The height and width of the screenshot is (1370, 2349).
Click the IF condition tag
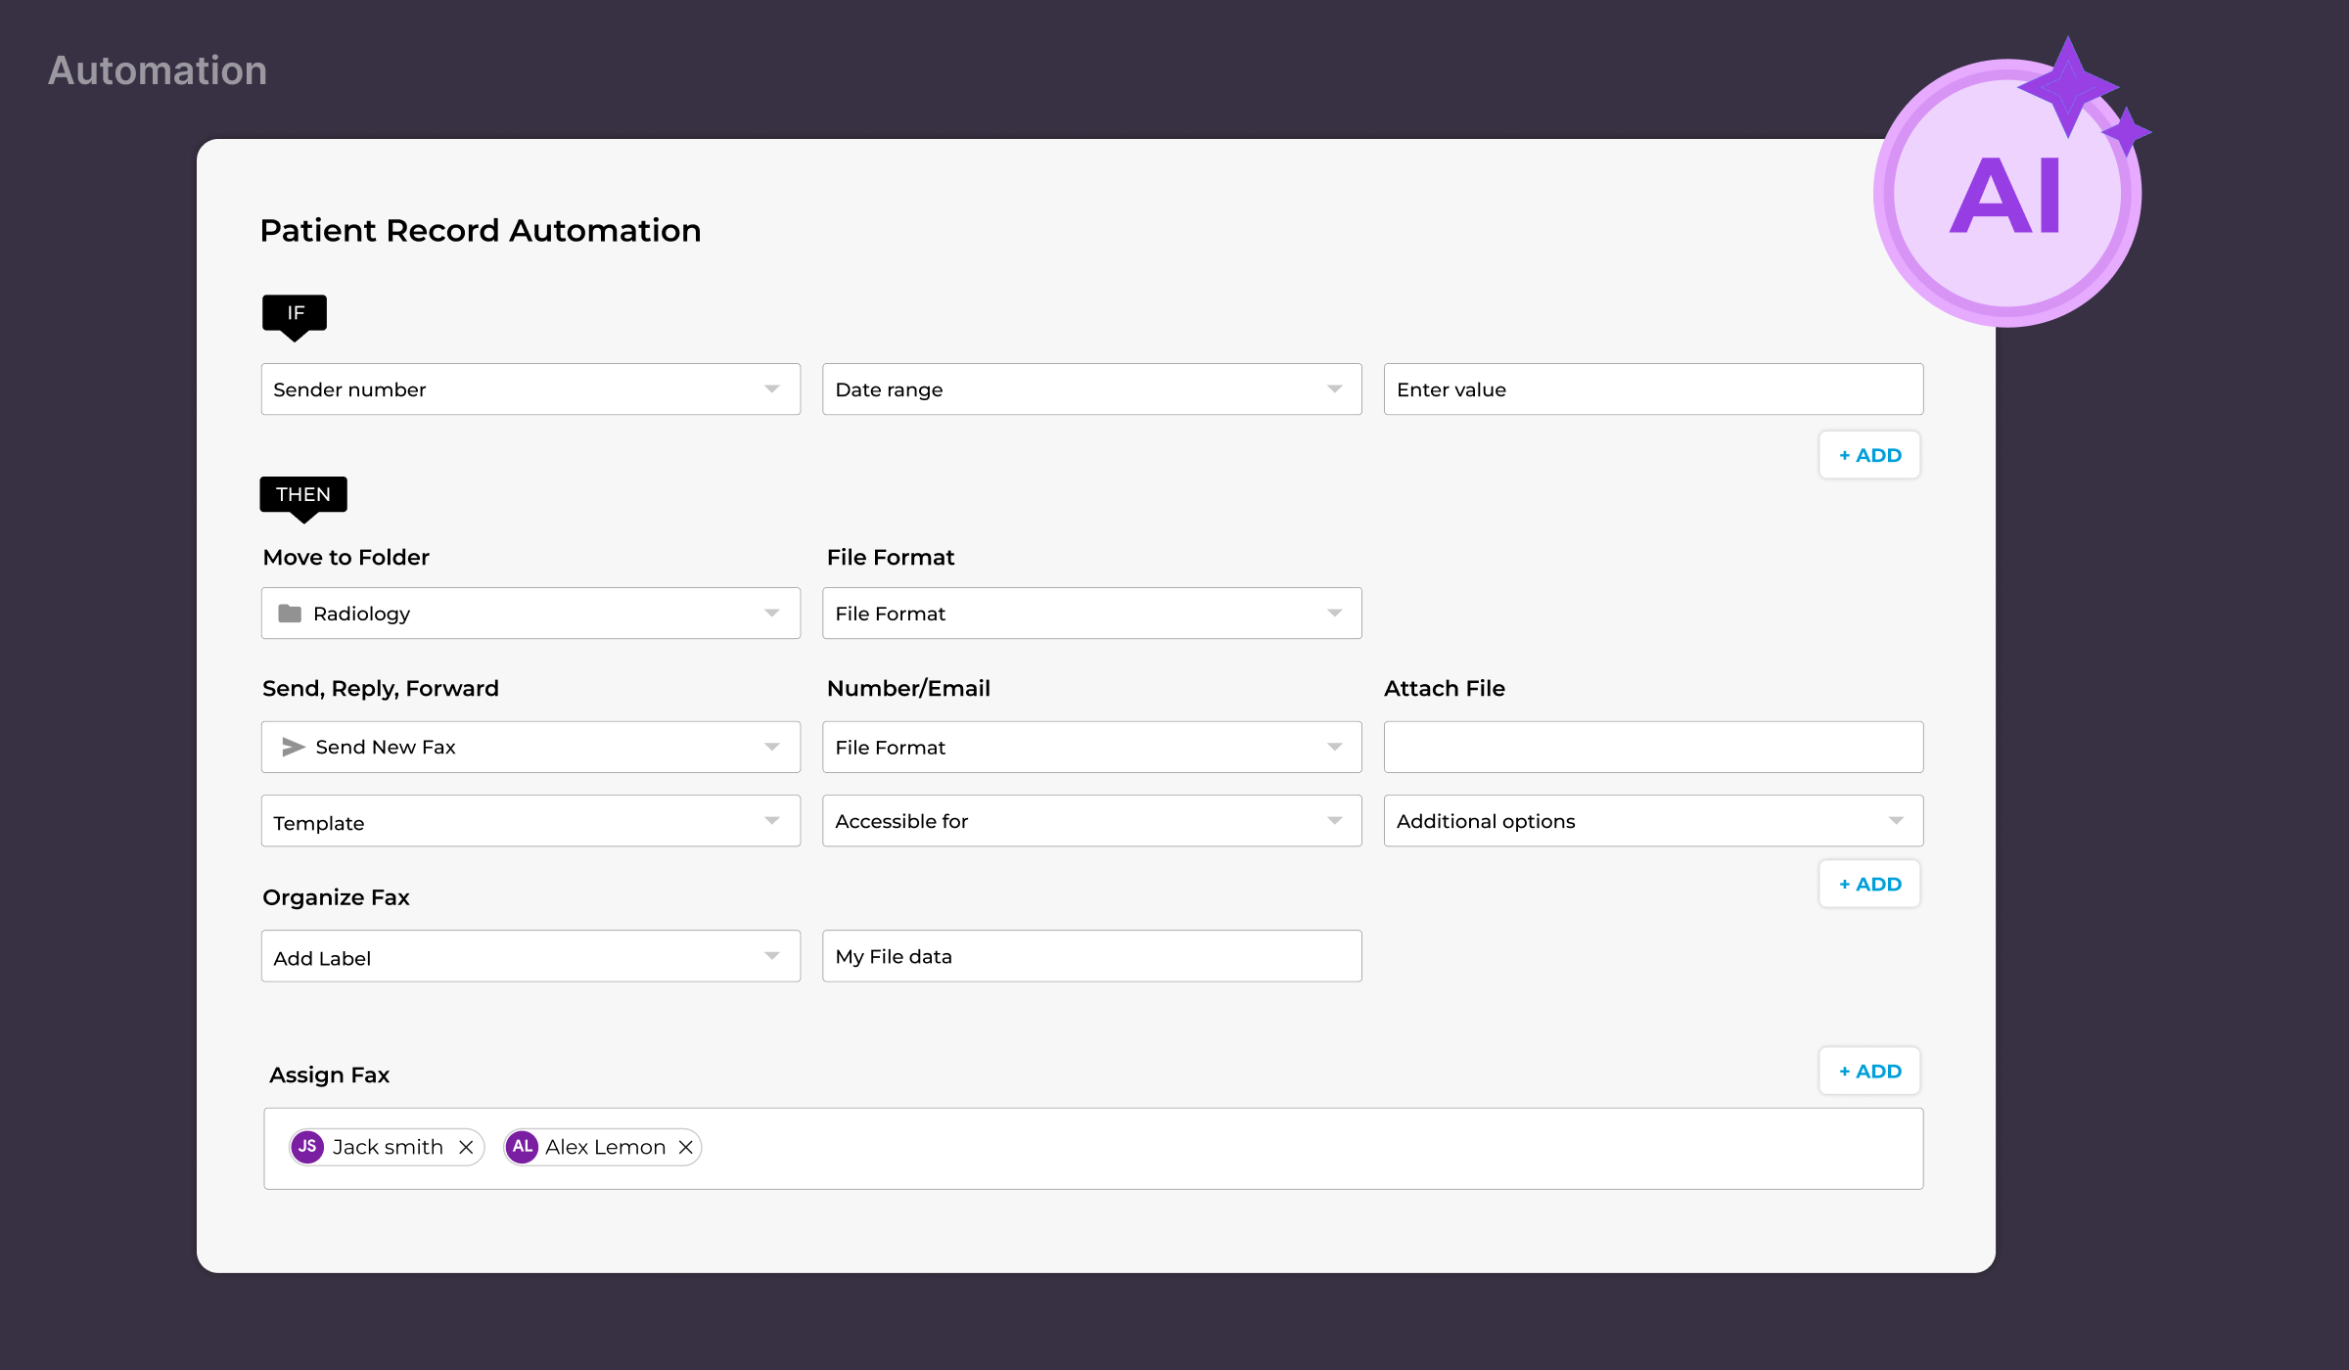click(295, 313)
